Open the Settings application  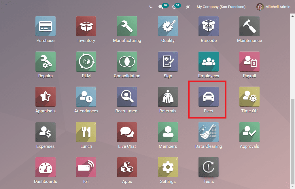coord(168,167)
